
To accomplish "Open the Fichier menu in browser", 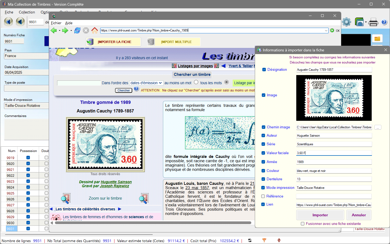I will tap(56, 23).
